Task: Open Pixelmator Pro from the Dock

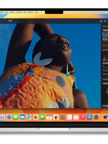Action: pyautogui.click(x=56, y=117)
